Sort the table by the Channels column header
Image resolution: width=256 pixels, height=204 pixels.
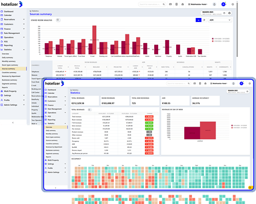[x=35, y=65]
